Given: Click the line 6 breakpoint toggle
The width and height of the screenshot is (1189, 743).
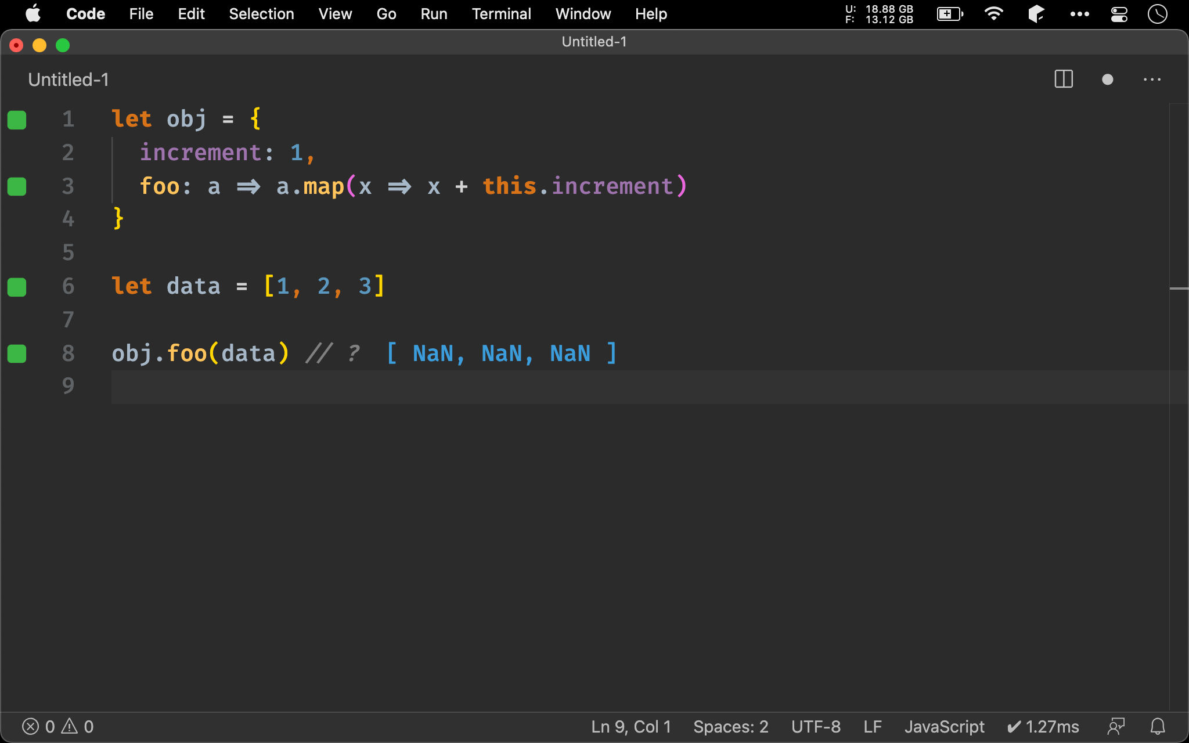Looking at the screenshot, I should pos(17,287).
